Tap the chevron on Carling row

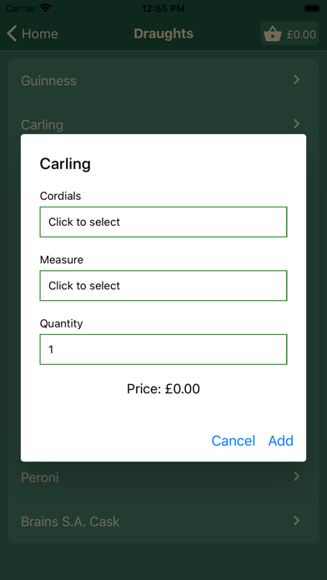(296, 123)
